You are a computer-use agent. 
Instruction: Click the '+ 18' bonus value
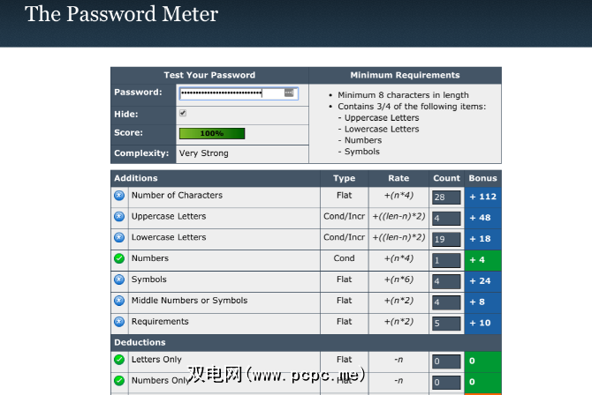[x=480, y=239]
